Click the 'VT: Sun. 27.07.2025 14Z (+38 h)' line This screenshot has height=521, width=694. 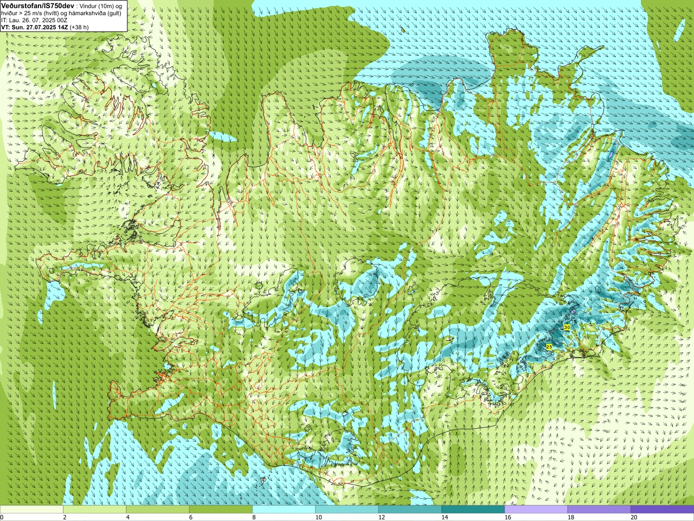click(45, 27)
